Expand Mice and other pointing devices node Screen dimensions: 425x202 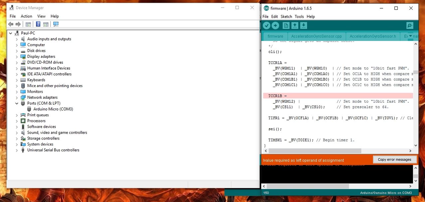pos(17,86)
